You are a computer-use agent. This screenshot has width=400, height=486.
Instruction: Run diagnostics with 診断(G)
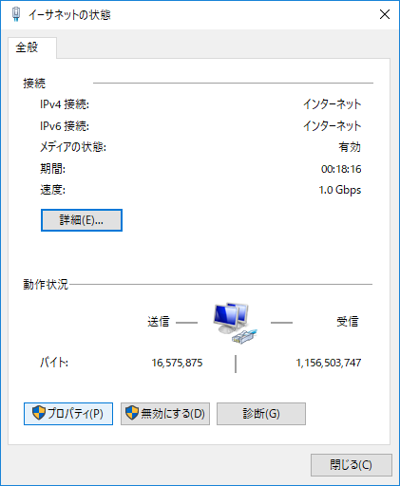coord(261,414)
